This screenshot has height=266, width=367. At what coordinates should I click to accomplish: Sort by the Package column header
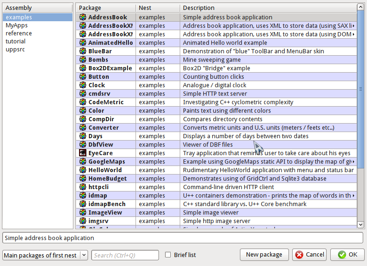[x=106, y=8]
